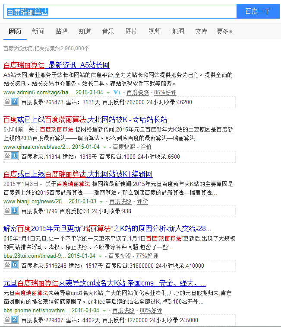
Task: Switch to the 音乐 tab
Action: click(x=108, y=31)
